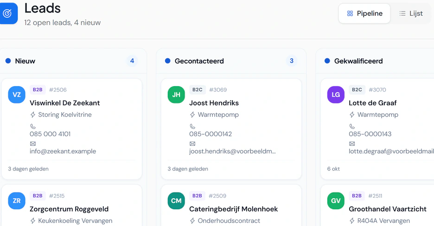Click the Gecontacteerd column header
The height and width of the screenshot is (226, 434).
click(x=231, y=61)
